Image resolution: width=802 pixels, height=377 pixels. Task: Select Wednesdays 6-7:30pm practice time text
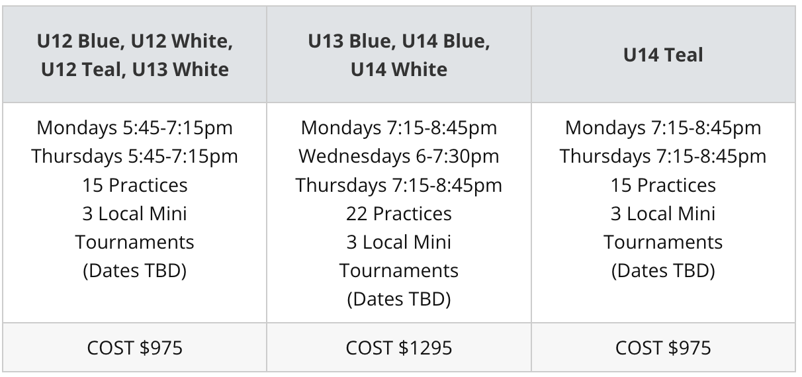click(x=399, y=156)
